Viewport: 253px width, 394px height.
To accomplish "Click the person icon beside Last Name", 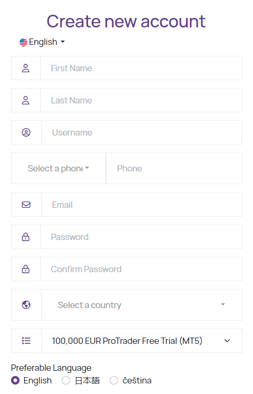I will tap(26, 100).
